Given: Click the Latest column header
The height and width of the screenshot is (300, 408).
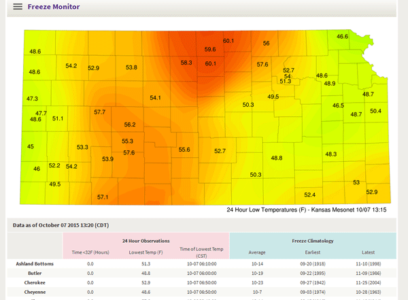Looking at the screenshot, I should coord(370,252).
